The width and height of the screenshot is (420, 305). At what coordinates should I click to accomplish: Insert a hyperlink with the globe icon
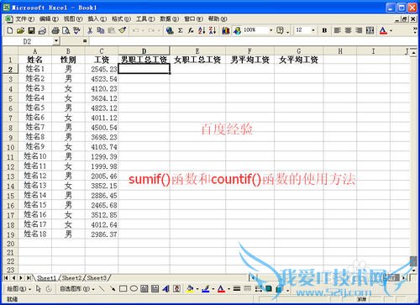coord(170,30)
